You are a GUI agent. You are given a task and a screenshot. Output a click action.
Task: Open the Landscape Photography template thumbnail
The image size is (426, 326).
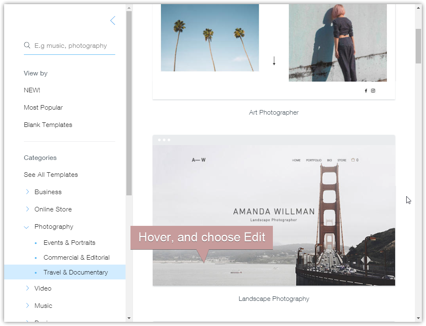pos(274,210)
